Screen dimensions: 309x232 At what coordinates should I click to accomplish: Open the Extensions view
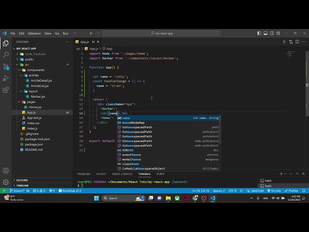[6, 90]
